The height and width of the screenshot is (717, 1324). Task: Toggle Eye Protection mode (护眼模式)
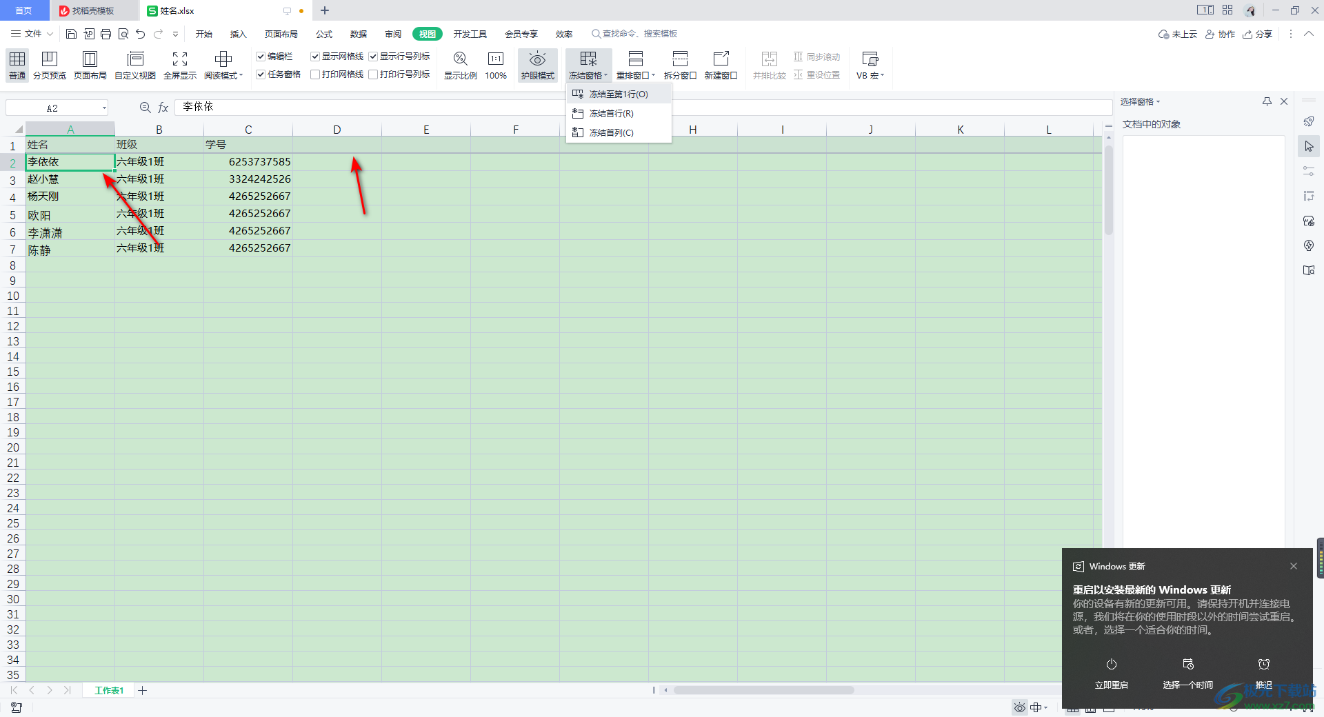[x=538, y=65]
